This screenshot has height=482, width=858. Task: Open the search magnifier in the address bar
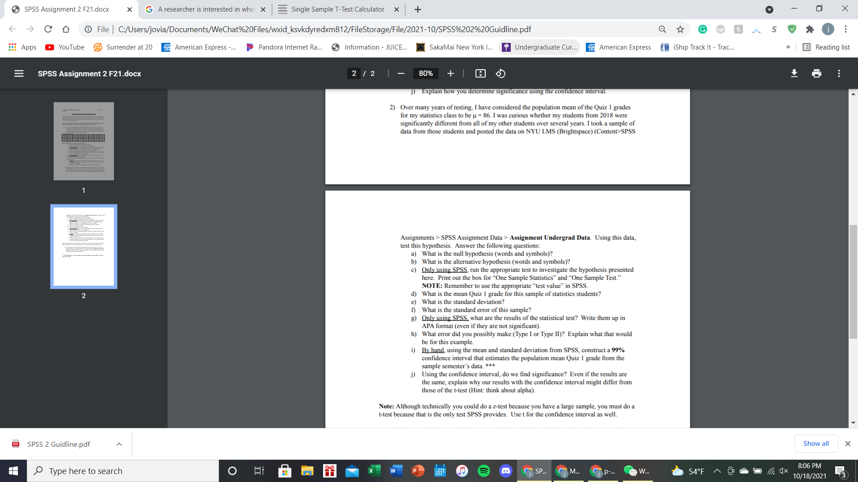(662, 29)
